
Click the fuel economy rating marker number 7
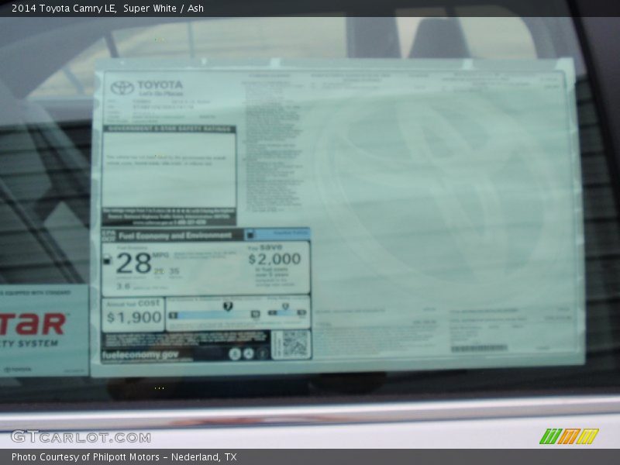click(x=227, y=305)
